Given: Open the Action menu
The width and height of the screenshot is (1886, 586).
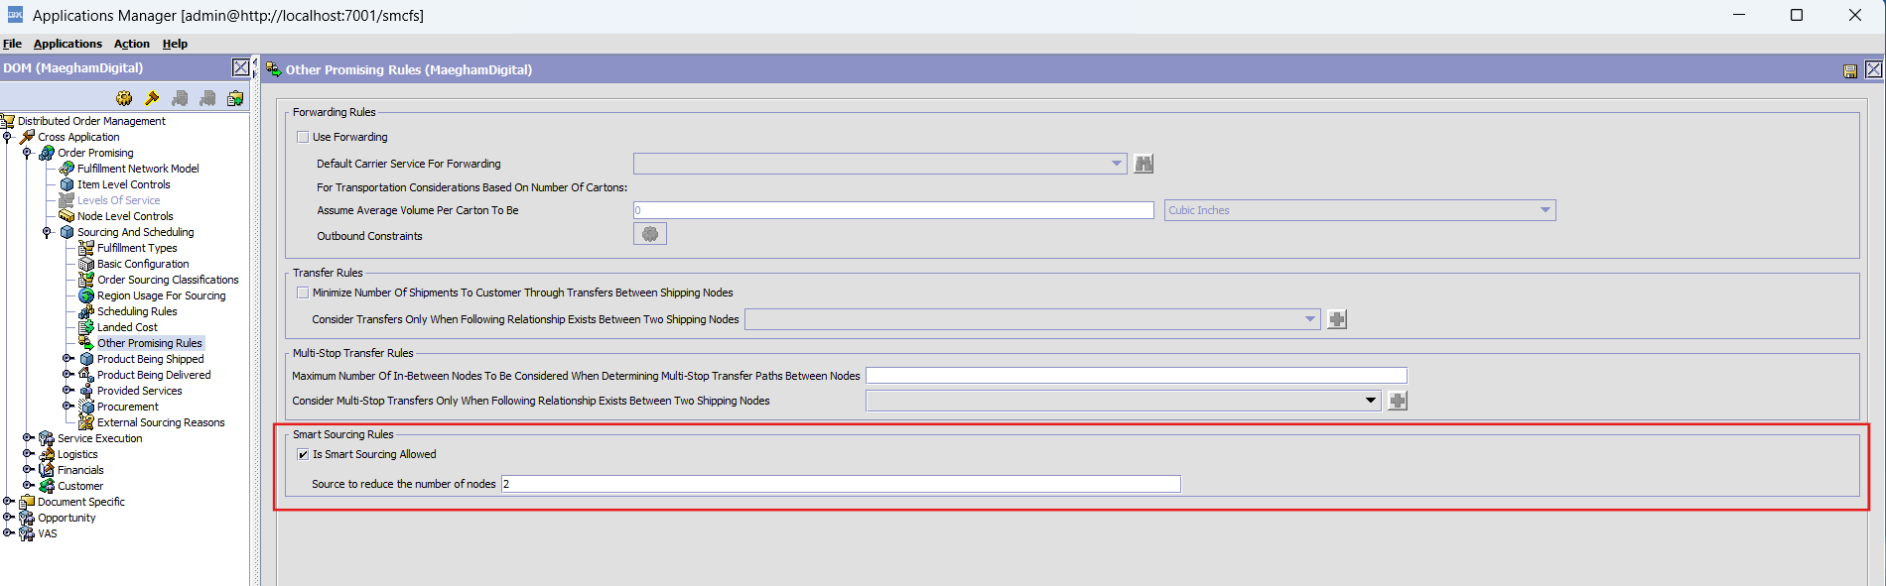Looking at the screenshot, I should pyautogui.click(x=131, y=44).
